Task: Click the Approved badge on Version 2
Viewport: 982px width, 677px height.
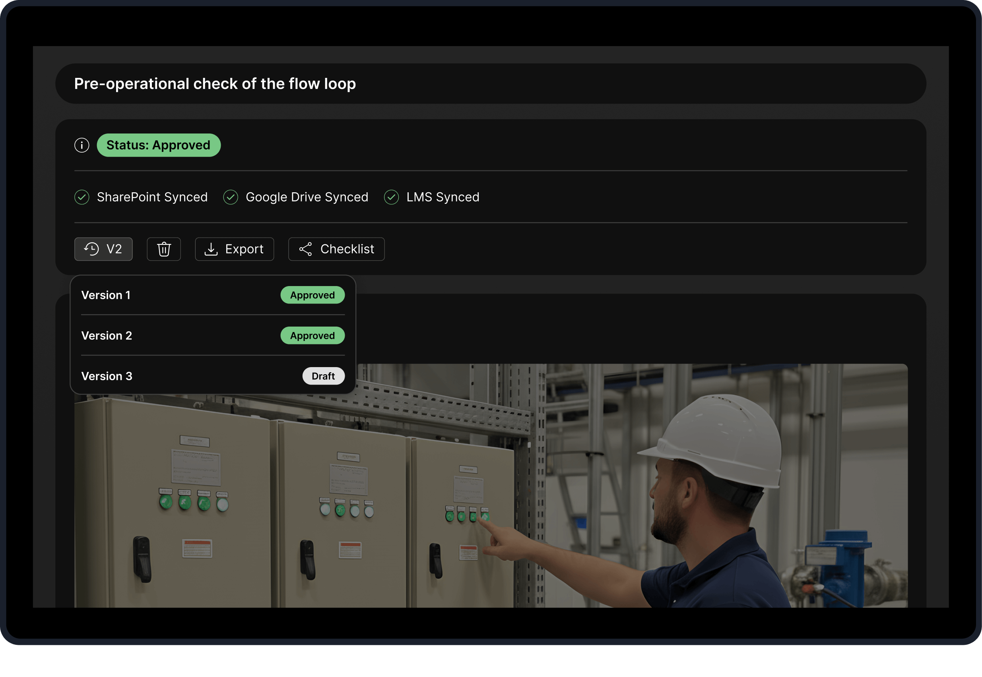Action: click(312, 336)
